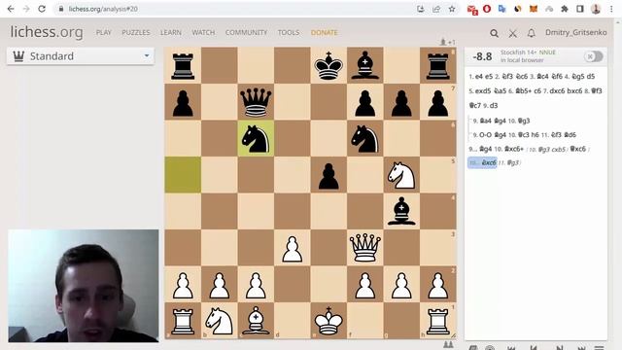Viewport: 622px width, 350px height.
Task: Jump to move 1. e4
Action: pyautogui.click(x=479, y=77)
